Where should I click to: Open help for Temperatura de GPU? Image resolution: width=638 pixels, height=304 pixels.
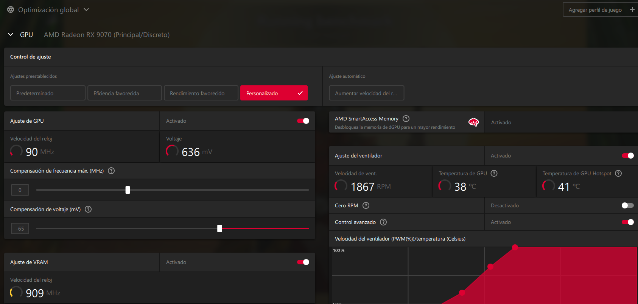[x=494, y=173]
